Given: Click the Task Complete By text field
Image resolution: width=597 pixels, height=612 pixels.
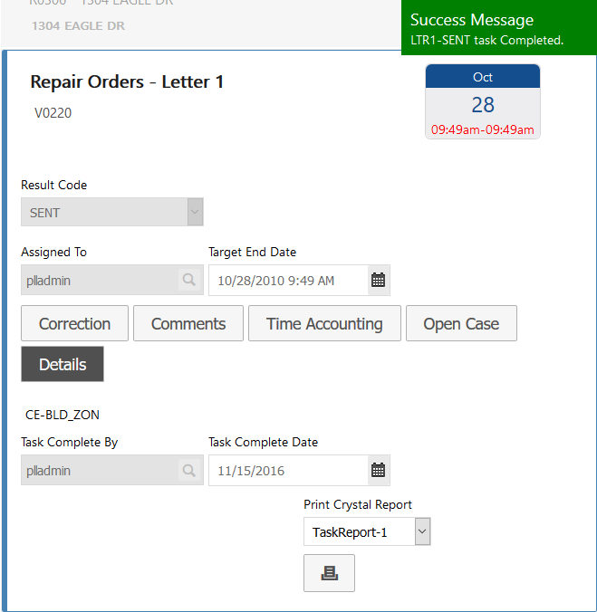Looking at the screenshot, I should (100, 471).
